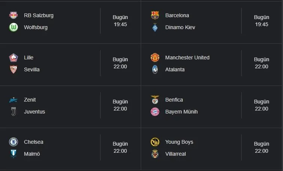283x171 pixels.
Task: Open the Benfica team name link
Action: pyautogui.click(x=174, y=100)
